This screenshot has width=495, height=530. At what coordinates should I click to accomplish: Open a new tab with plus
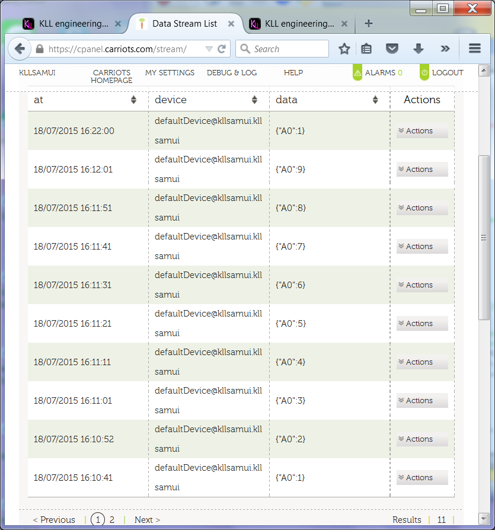[369, 24]
